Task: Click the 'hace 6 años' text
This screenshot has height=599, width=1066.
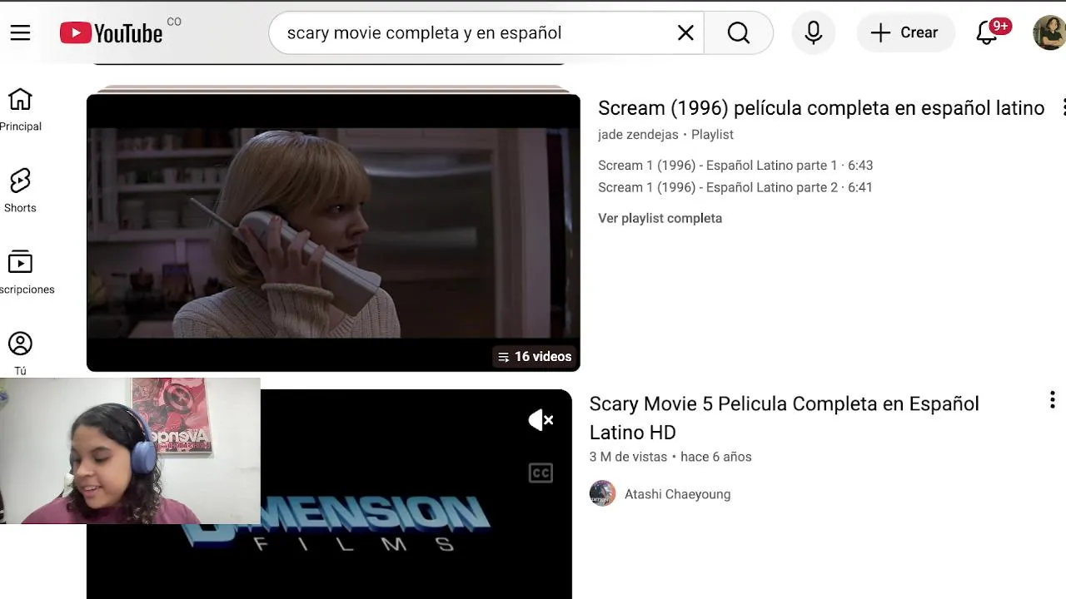Action: point(716,457)
